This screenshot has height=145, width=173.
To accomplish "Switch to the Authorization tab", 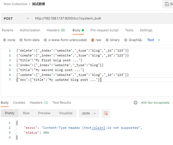I will point(30,30).
